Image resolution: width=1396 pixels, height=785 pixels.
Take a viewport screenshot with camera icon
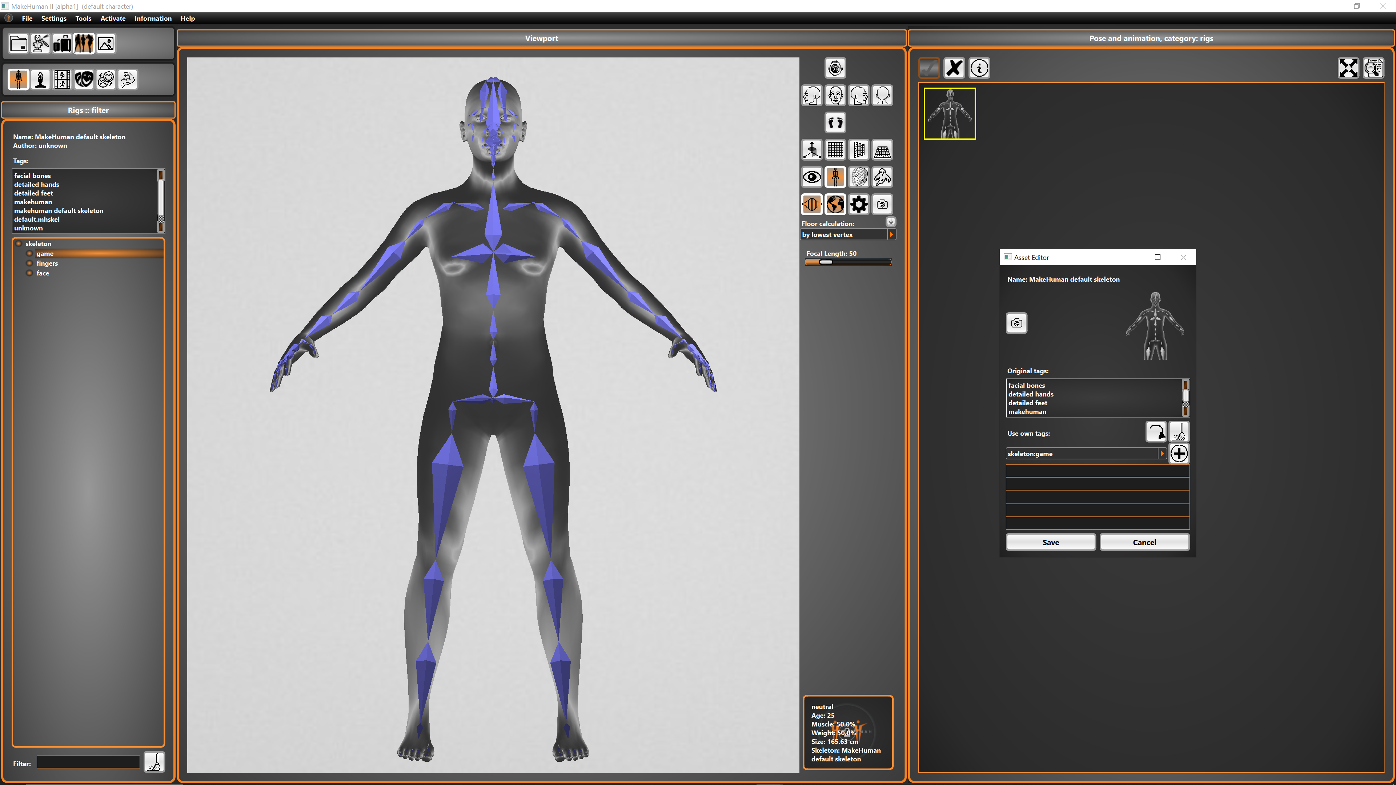click(882, 205)
